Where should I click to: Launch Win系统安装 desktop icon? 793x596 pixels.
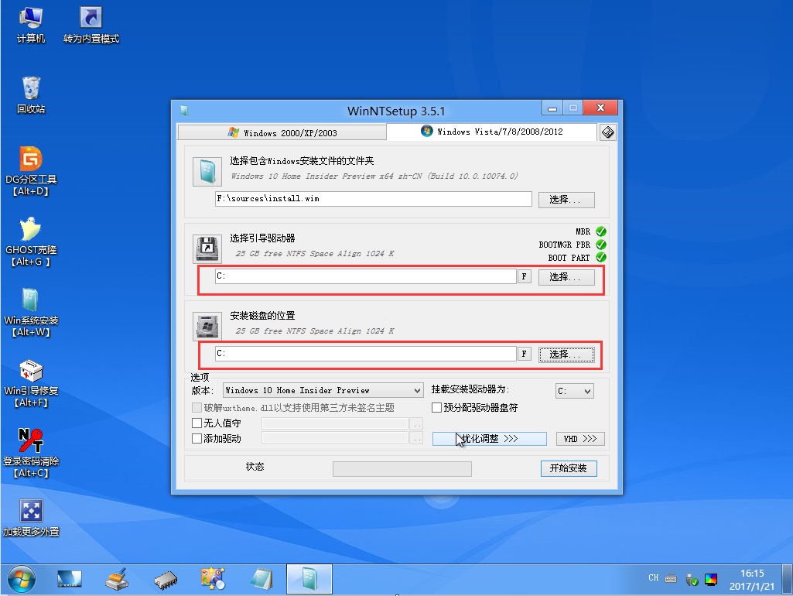(31, 312)
